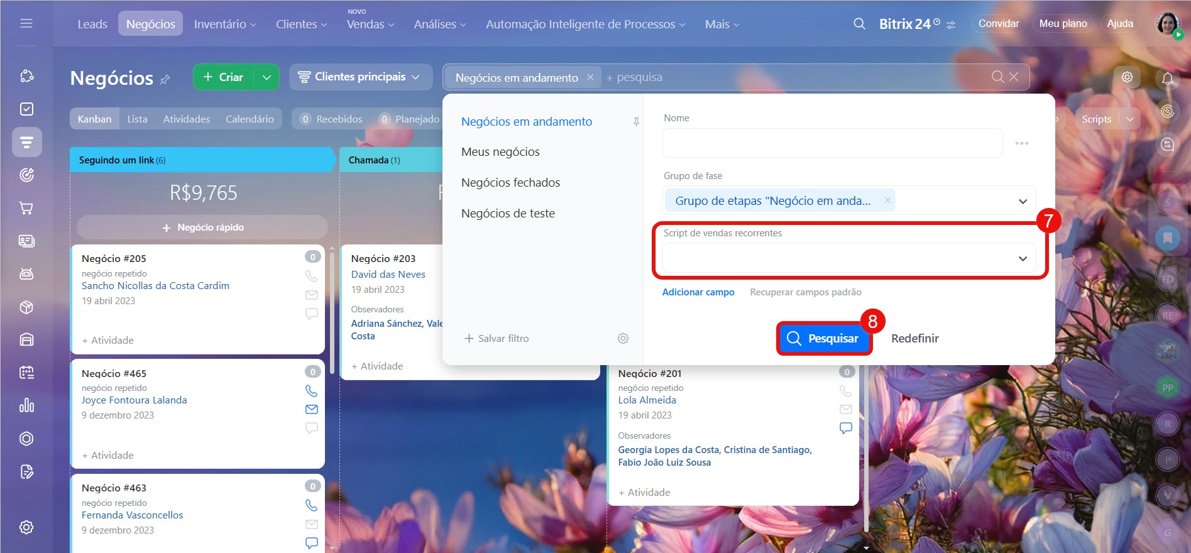Click the Pesquisar button
This screenshot has height=553, width=1191.
click(823, 339)
